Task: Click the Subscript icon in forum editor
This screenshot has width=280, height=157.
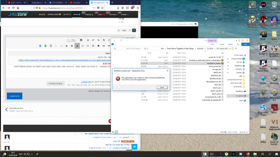Action: [98, 40]
